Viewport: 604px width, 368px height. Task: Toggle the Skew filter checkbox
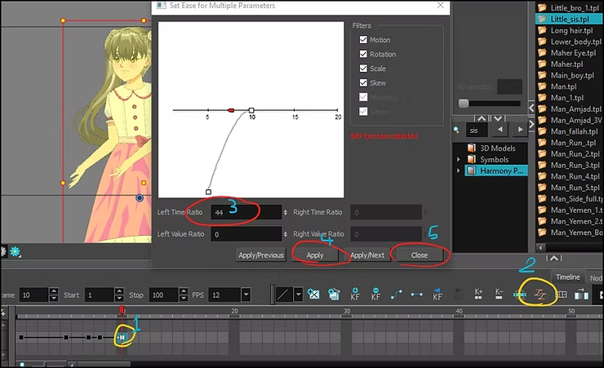tap(363, 82)
